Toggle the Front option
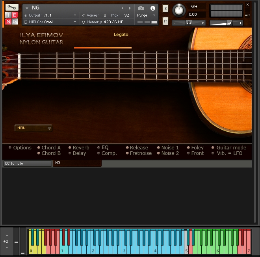 coord(188,153)
